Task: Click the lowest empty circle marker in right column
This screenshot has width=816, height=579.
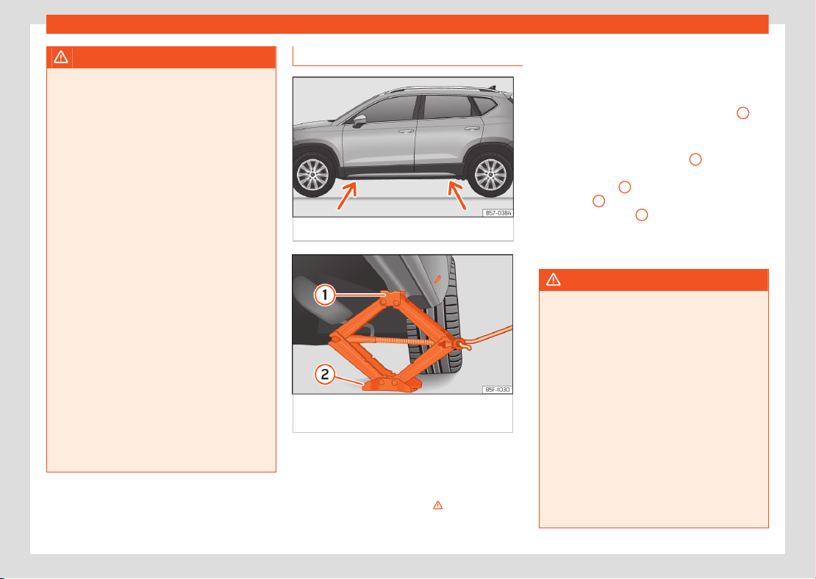Action: click(x=642, y=215)
